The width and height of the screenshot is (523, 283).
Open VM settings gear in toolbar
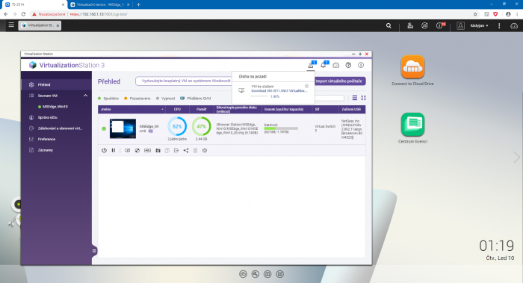tap(205, 150)
